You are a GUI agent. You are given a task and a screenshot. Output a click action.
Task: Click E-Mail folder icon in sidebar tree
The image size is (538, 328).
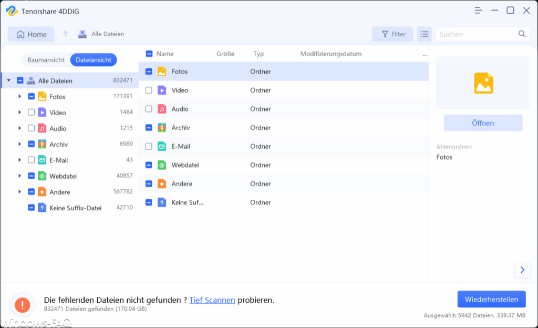42,160
